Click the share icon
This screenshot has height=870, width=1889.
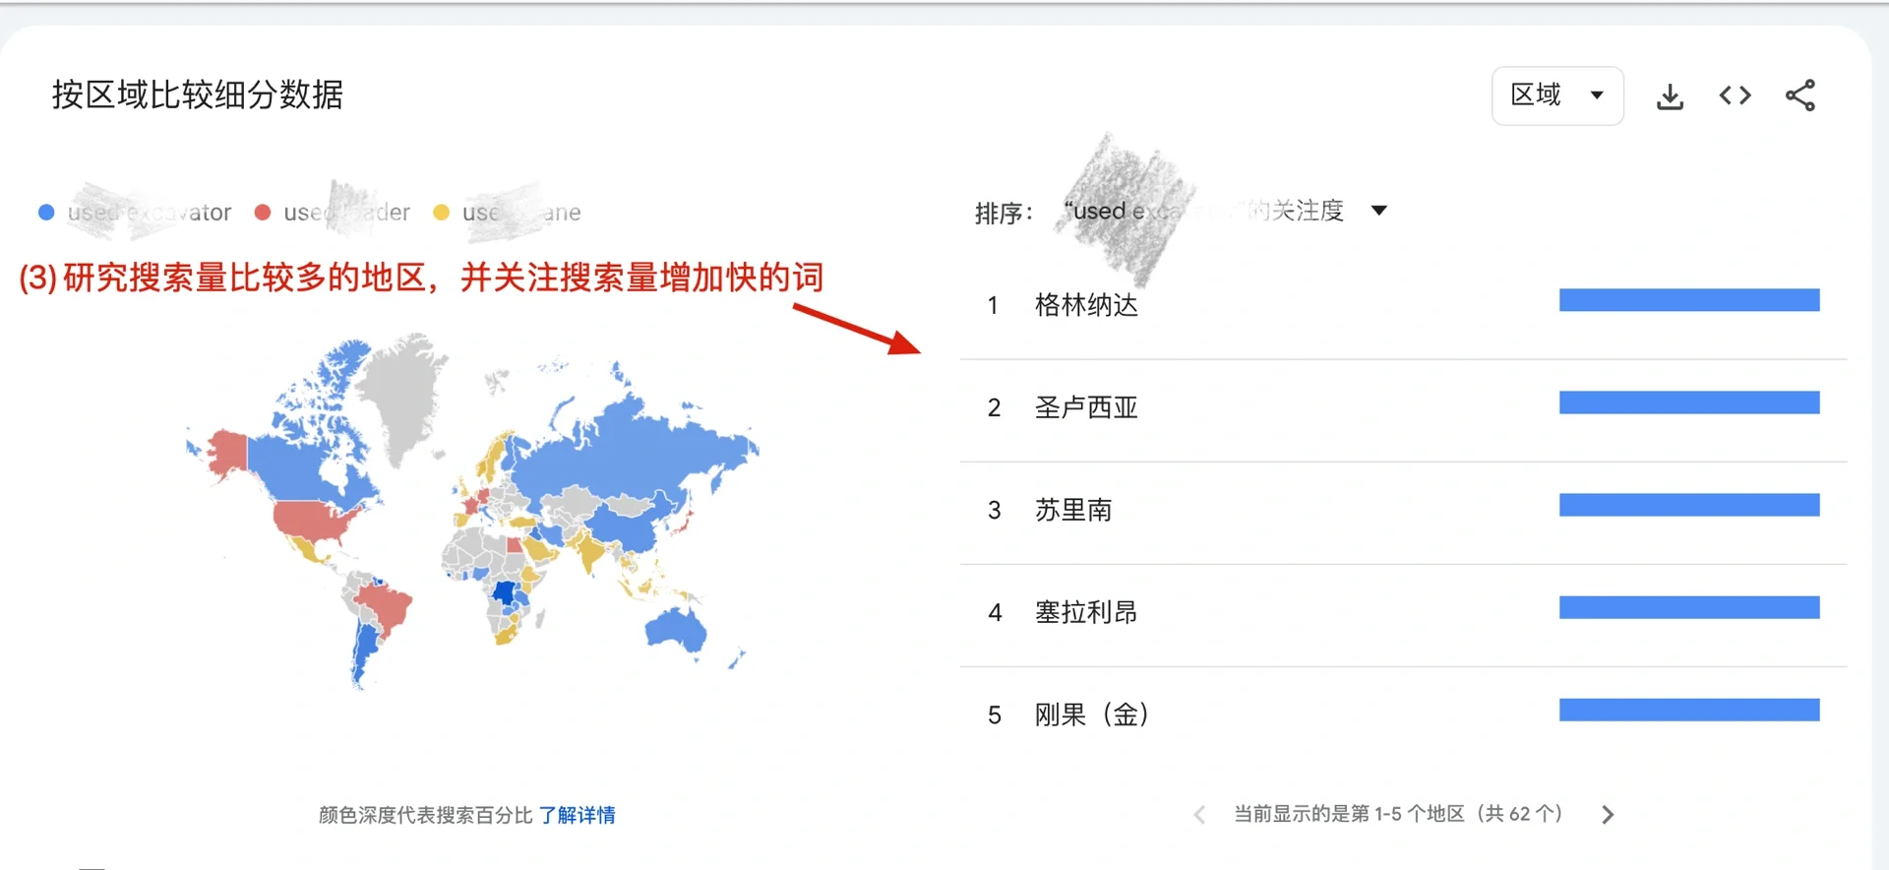tap(1800, 95)
